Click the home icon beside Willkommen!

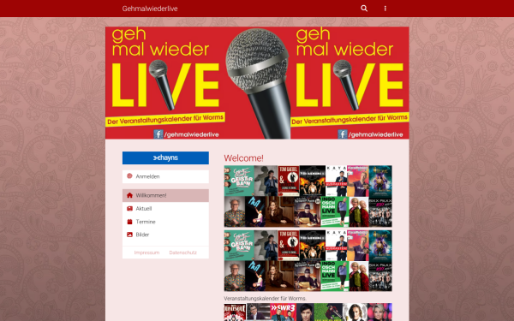(x=129, y=195)
